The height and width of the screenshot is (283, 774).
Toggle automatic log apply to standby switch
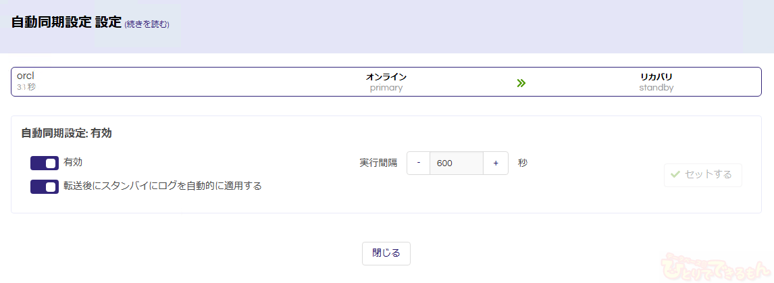[x=45, y=186]
